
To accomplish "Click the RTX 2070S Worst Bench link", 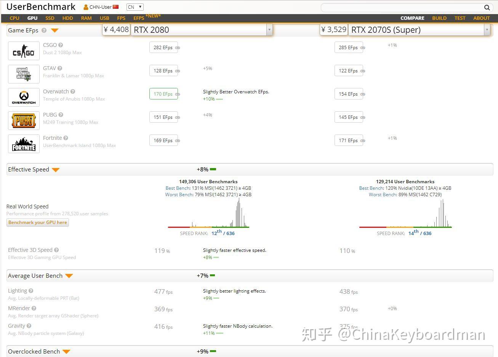I will [x=383, y=195].
